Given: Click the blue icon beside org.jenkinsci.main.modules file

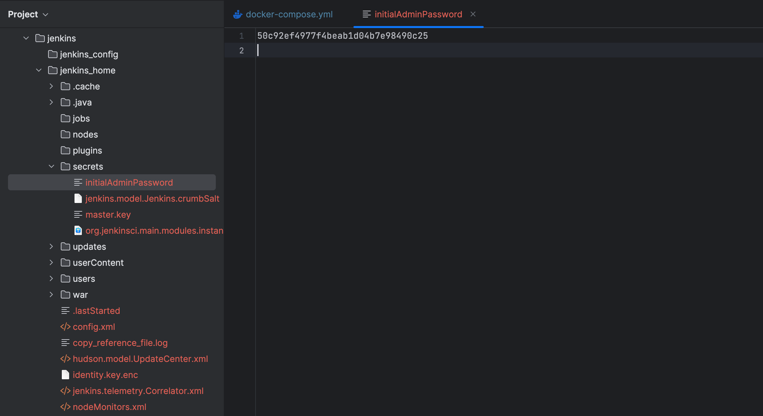Looking at the screenshot, I should pos(78,231).
